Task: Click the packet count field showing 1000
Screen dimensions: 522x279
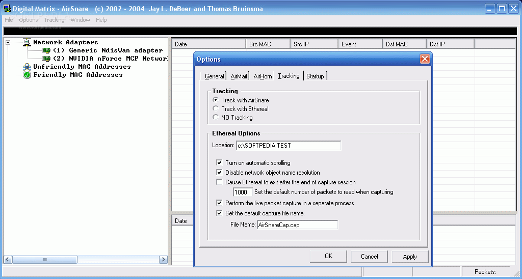Action: (x=243, y=192)
